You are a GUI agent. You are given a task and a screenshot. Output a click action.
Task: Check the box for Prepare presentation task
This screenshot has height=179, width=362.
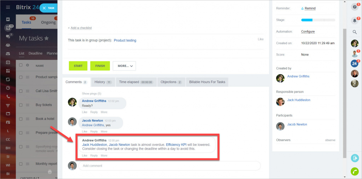click(21, 133)
